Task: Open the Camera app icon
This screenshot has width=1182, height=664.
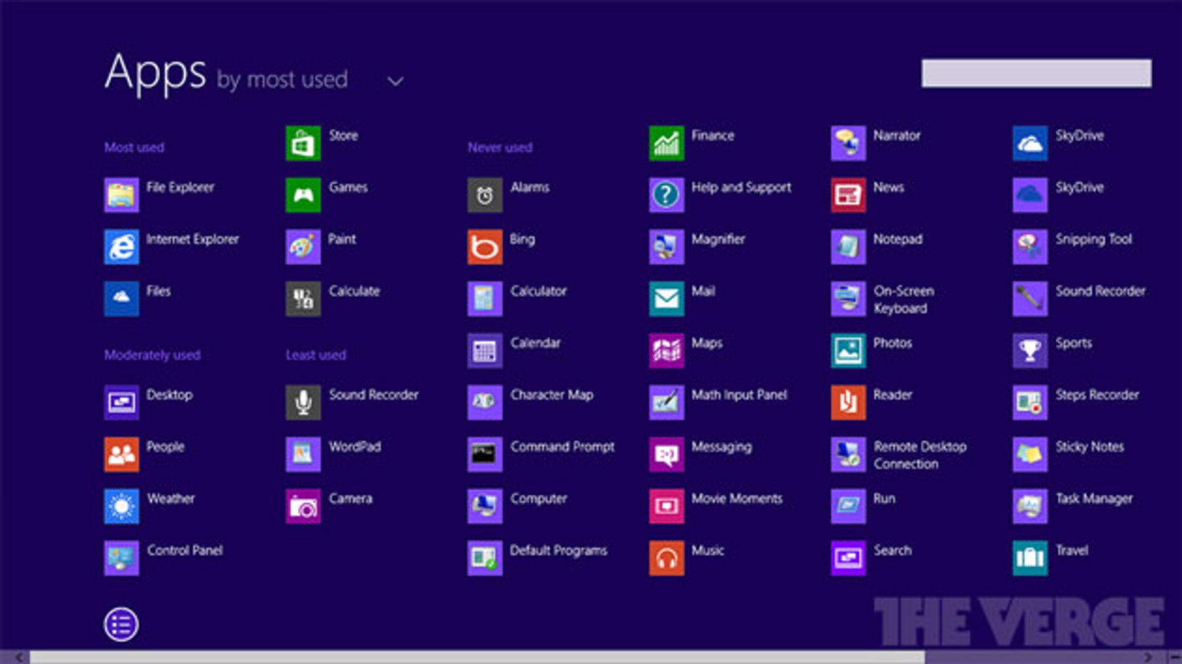Action: (303, 506)
